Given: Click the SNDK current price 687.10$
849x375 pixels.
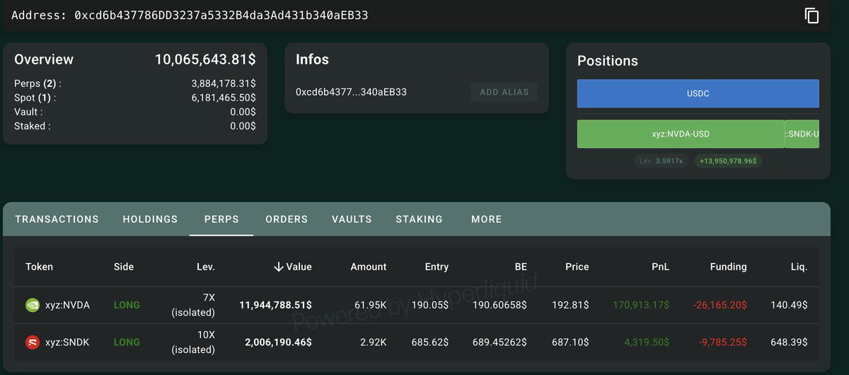Looking at the screenshot, I should (570, 342).
